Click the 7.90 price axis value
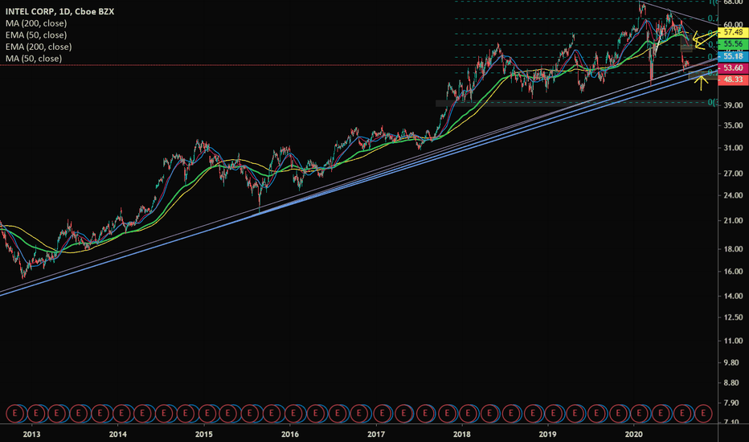The width and height of the screenshot is (749, 442). (x=733, y=403)
